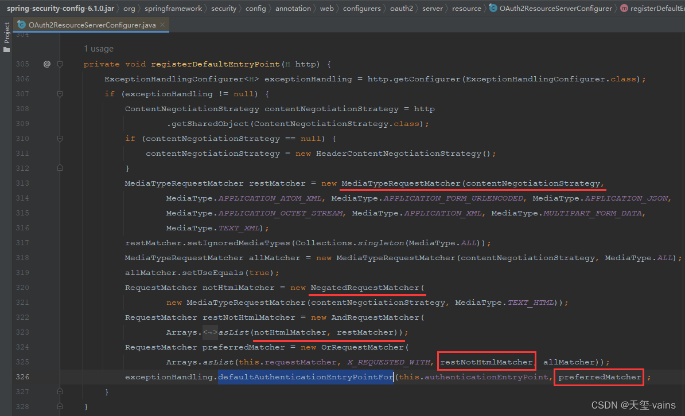
Task: Click the fold end marker at line 328
Action: (x=60, y=406)
